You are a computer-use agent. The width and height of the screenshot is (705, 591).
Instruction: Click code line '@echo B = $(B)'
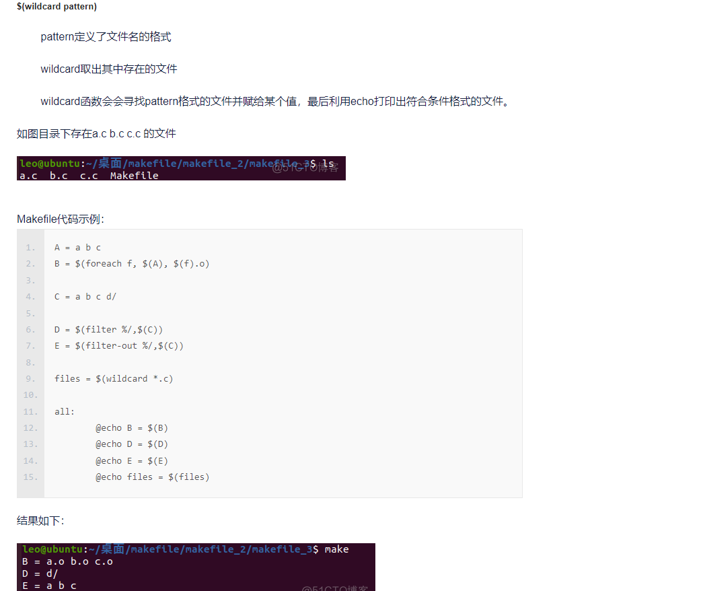pos(132,428)
